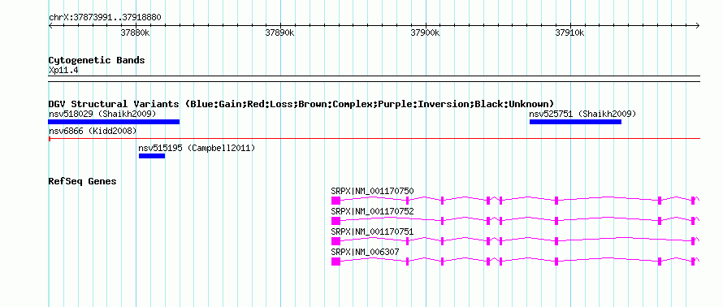The image size is (723, 307).
Task: Click the nsv518029 (Shaikh2009) variant label
Action: (102, 114)
